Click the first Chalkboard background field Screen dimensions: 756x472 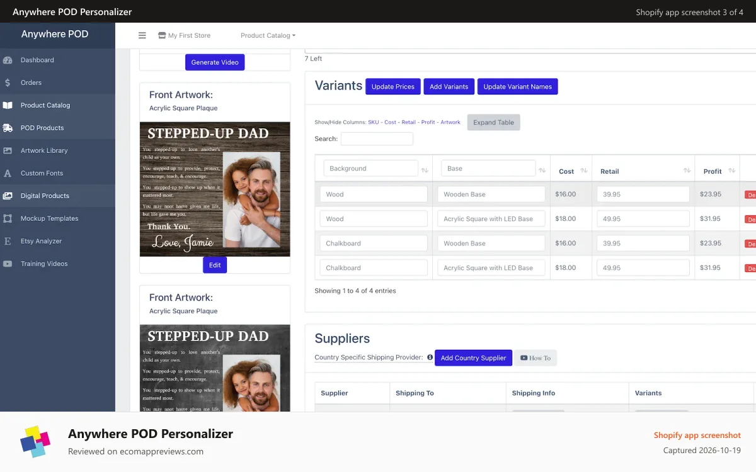pos(374,244)
